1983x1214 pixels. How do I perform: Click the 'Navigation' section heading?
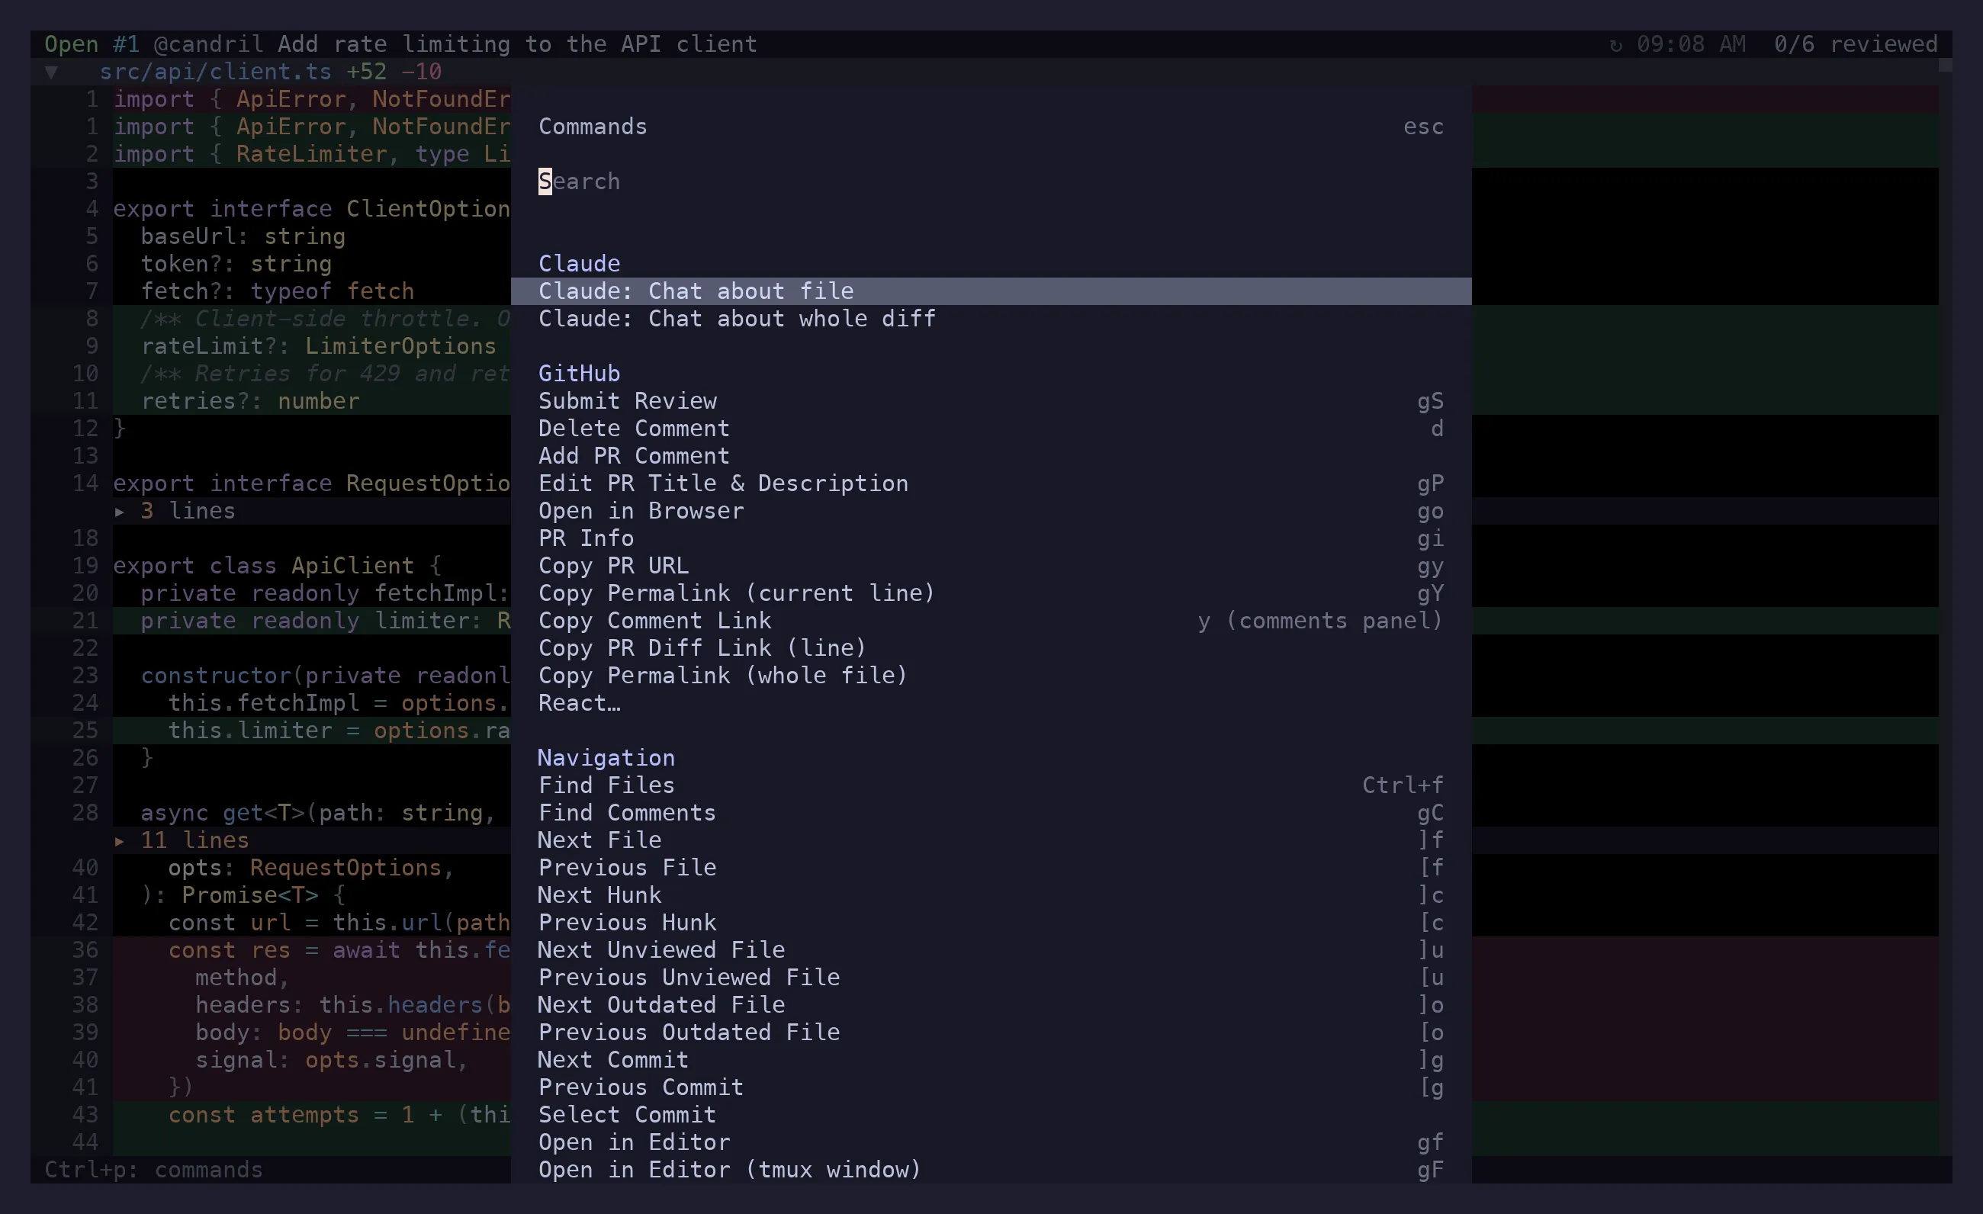[x=606, y=758]
